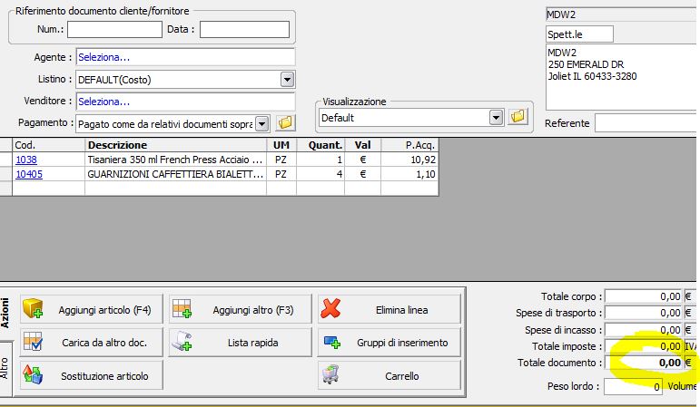Click the Sostituzione articolo cubes icon
This screenshot has height=407, width=700.
(33, 375)
